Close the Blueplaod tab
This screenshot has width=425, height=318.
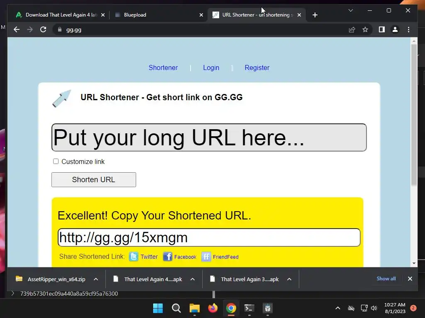pos(201,15)
